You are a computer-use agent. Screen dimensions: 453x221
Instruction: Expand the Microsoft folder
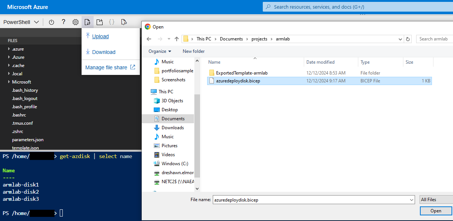[x=9, y=82]
